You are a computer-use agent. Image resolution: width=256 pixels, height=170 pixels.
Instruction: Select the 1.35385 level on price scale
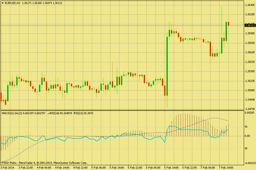[249, 71]
